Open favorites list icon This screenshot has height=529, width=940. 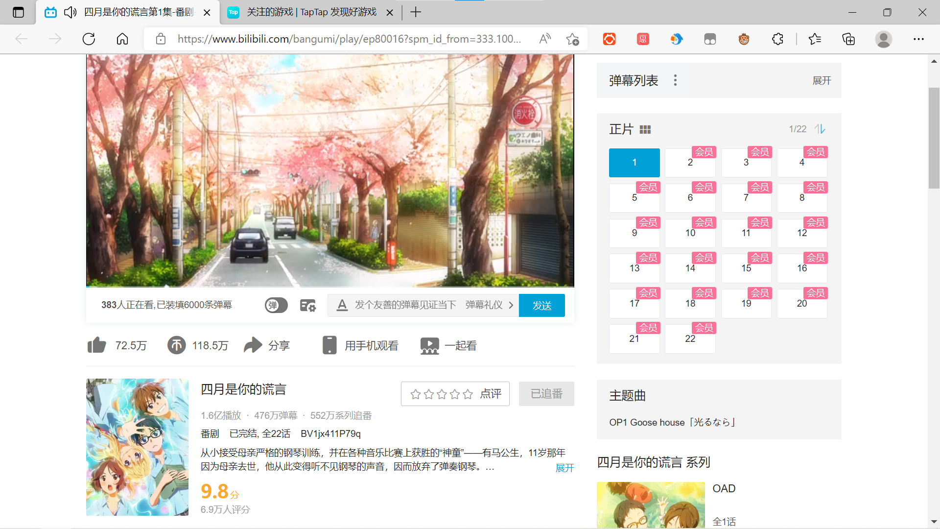click(x=815, y=39)
